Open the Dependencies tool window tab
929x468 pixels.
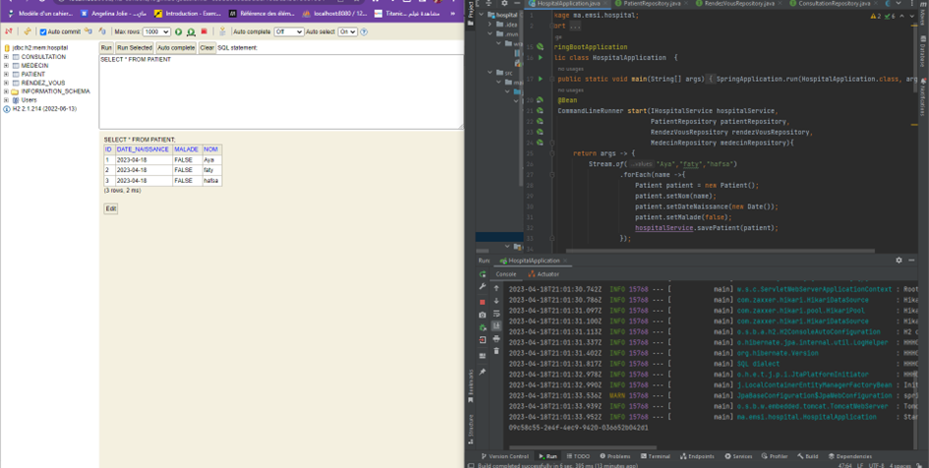[x=850, y=456]
